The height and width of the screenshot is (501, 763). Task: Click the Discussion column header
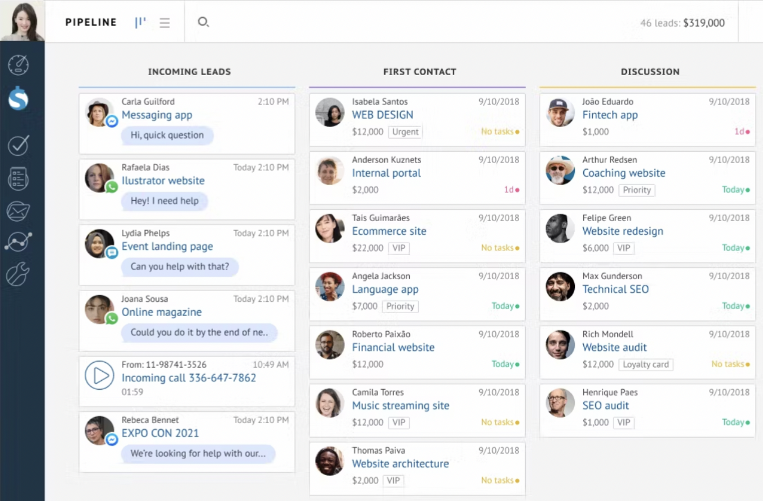coord(650,72)
